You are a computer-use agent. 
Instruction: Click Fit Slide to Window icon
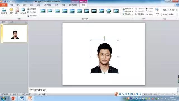pyautogui.click(x=177, y=94)
